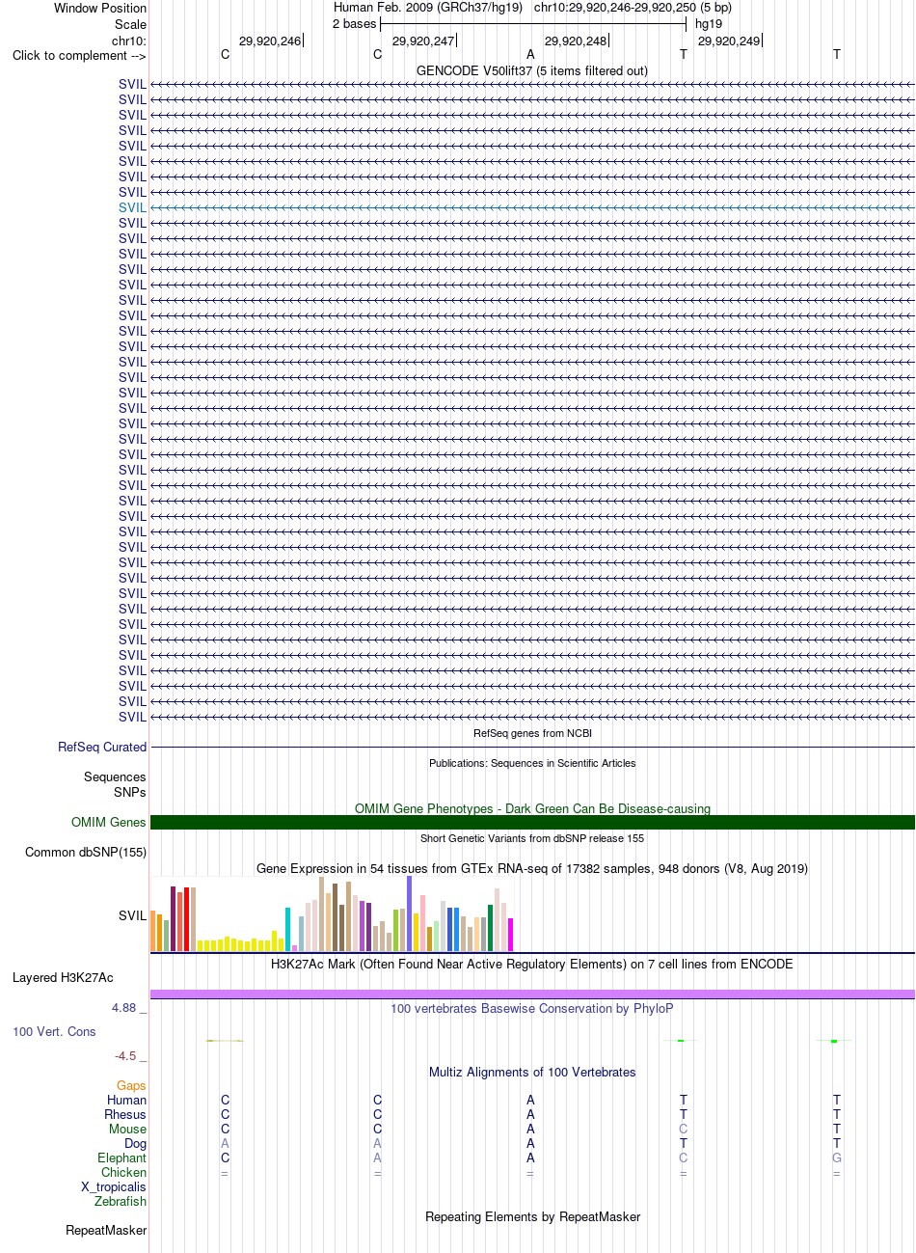
Task: Select the dark green OMIM Genes bar
Action: pos(532,823)
